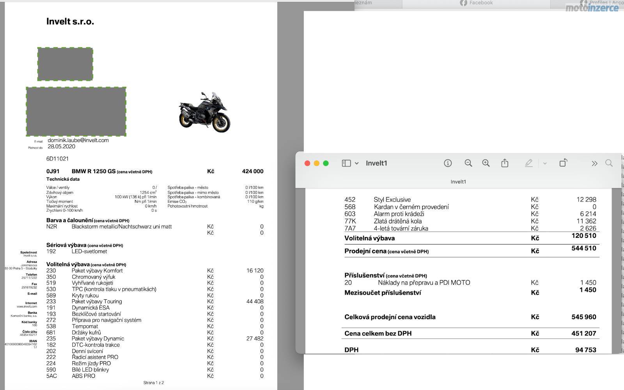Screen dimensions: 624x390
Task: Show more toolbar items via double chevron
Action: coord(594,163)
